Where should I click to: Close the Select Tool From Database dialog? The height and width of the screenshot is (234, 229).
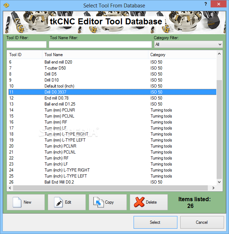[x=218, y=4]
